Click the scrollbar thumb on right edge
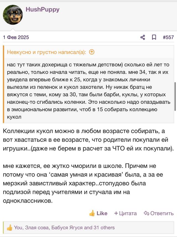This screenshot has height=237, width=177. tap(175, 96)
